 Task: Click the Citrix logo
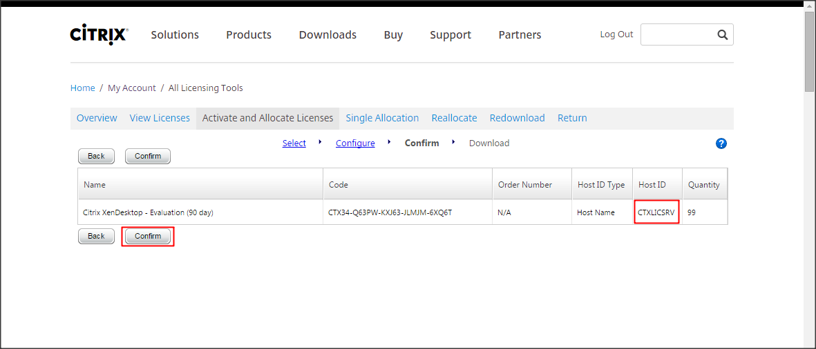[99, 35]
